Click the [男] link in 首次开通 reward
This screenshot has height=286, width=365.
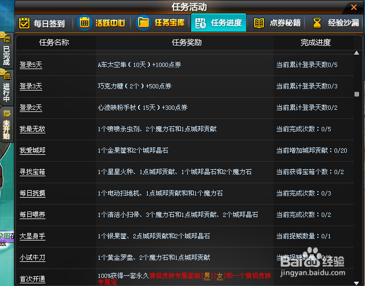pyautogui.click(x=207, y=276)
